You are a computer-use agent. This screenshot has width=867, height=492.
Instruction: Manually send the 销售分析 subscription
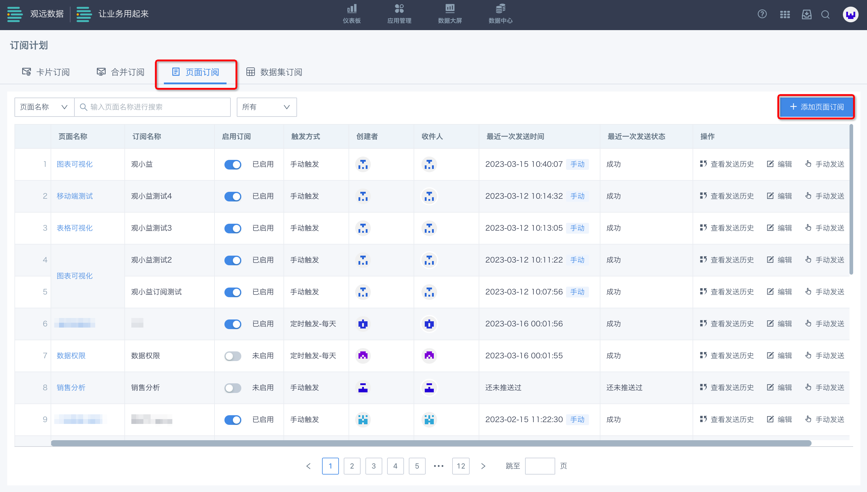[825, 387]
